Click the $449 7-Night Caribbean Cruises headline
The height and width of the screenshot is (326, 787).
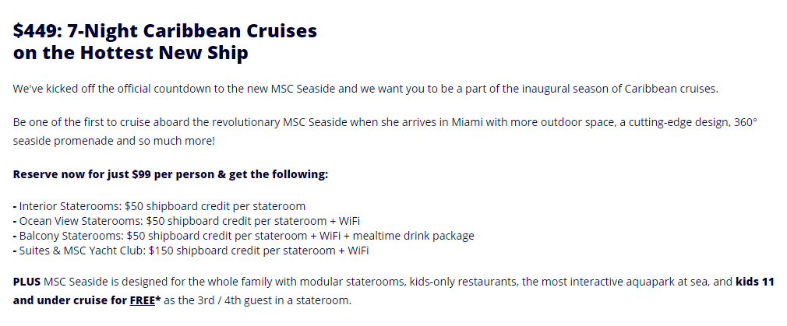[165, 31]
